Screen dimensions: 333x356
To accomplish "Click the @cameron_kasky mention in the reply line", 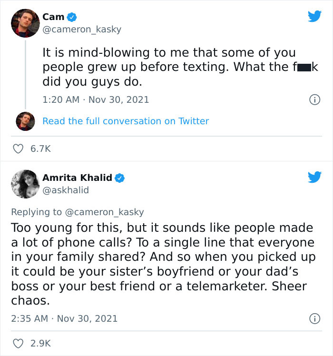I will pyautogui.click(x=104, y=212).
